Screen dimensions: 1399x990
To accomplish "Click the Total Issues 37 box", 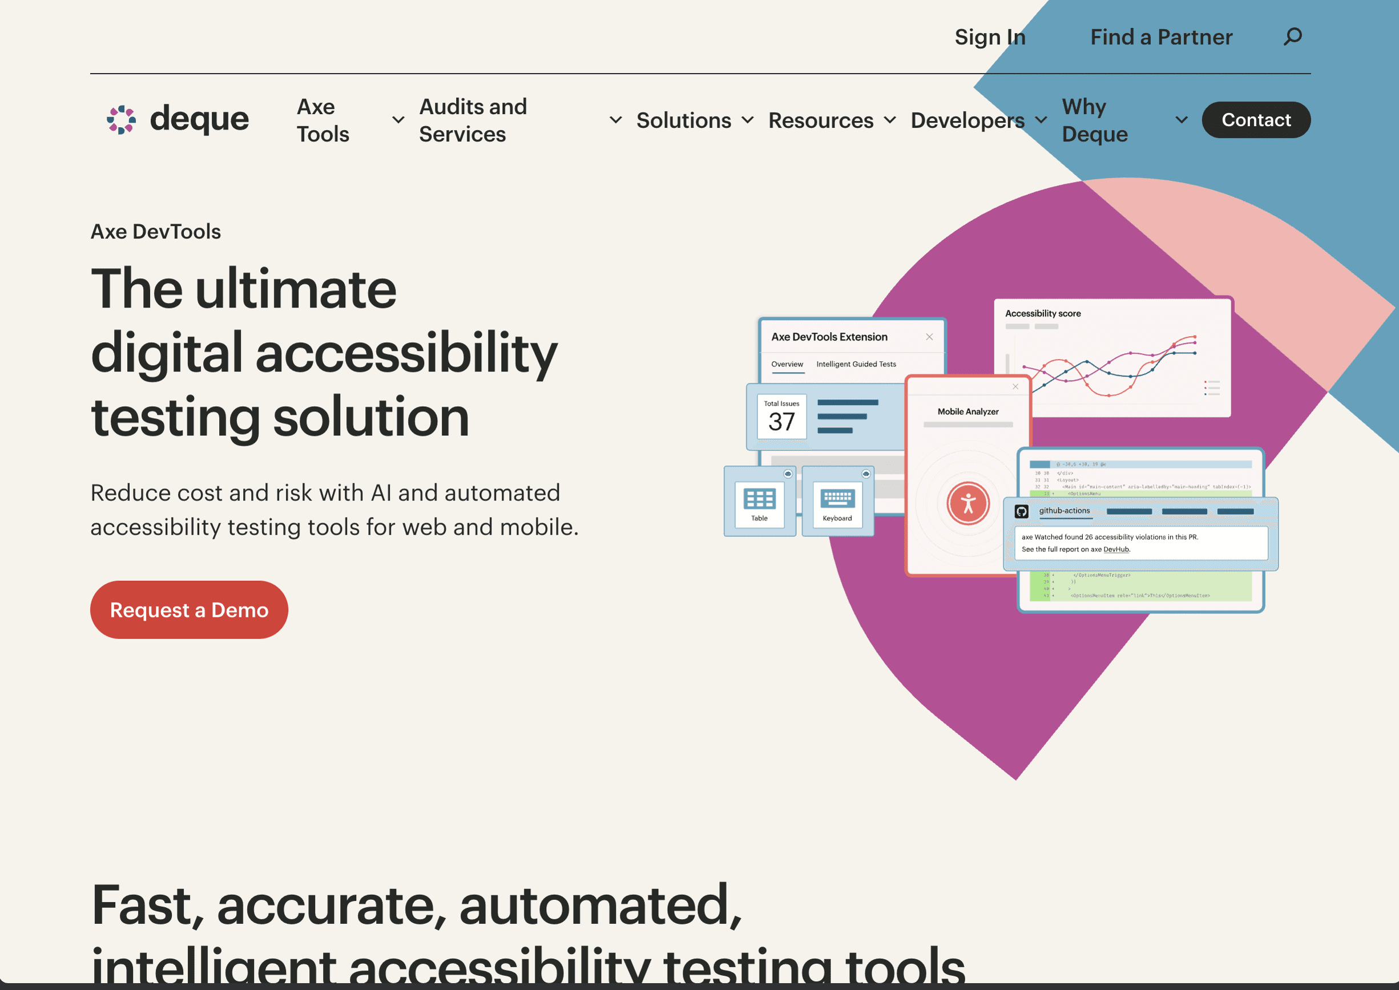I will click(x=782, y=417).
